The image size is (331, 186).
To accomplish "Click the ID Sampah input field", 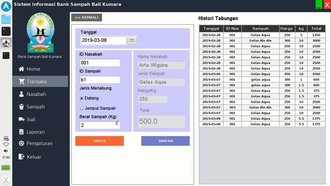I will [100, 80].
